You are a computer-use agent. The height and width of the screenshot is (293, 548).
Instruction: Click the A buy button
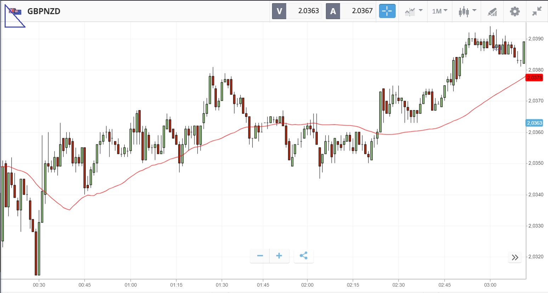333,11
